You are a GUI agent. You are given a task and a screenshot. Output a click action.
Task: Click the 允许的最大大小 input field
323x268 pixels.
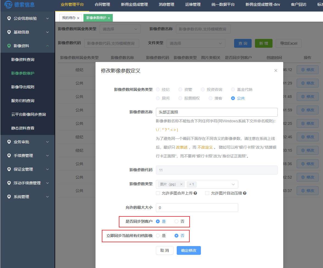[x=197, y=208]
